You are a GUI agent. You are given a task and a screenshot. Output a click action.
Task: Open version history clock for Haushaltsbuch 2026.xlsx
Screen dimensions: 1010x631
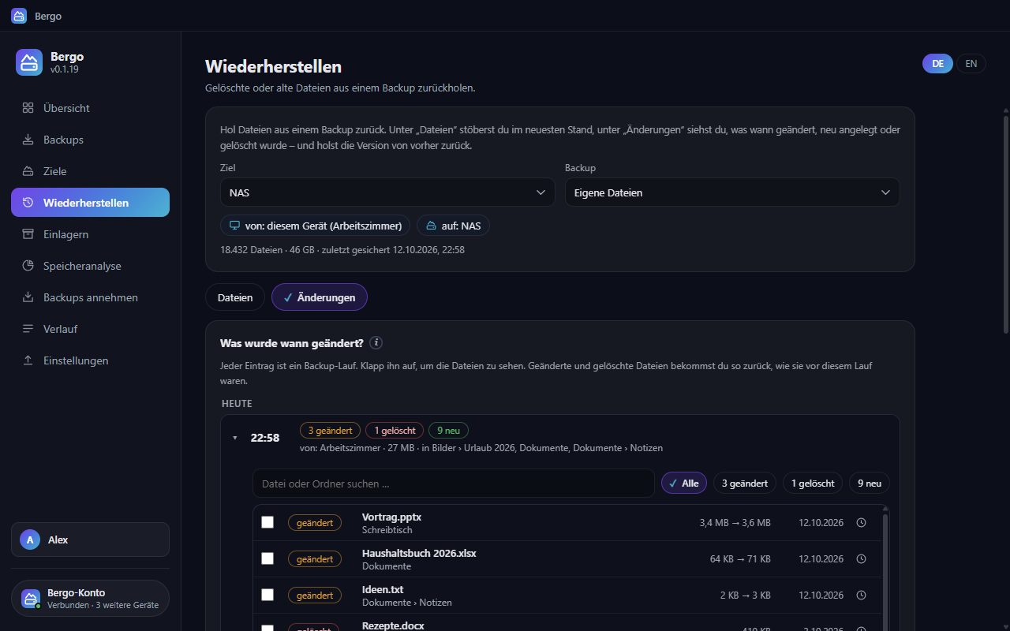coord(862,558)
